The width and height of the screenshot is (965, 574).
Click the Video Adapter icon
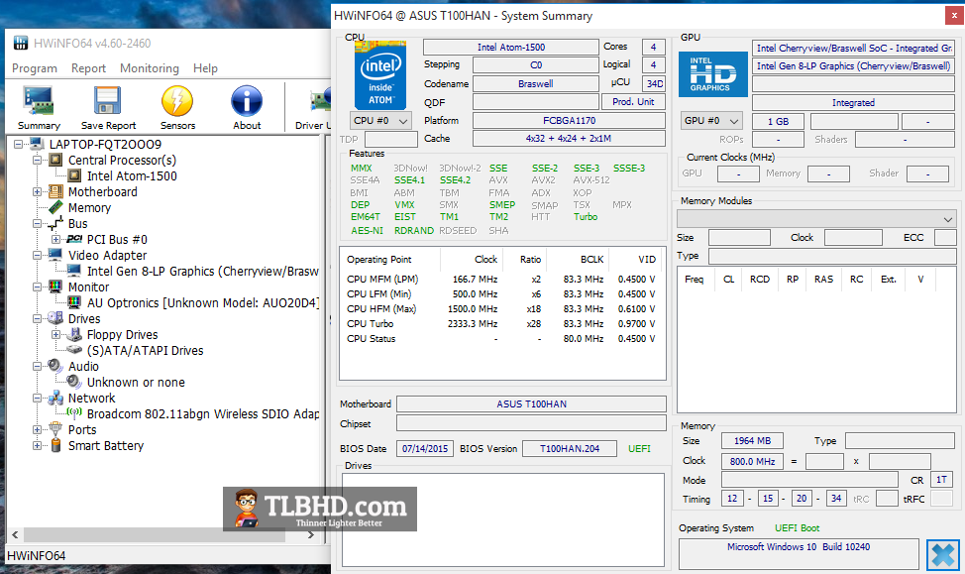click(x=56, y=255)
